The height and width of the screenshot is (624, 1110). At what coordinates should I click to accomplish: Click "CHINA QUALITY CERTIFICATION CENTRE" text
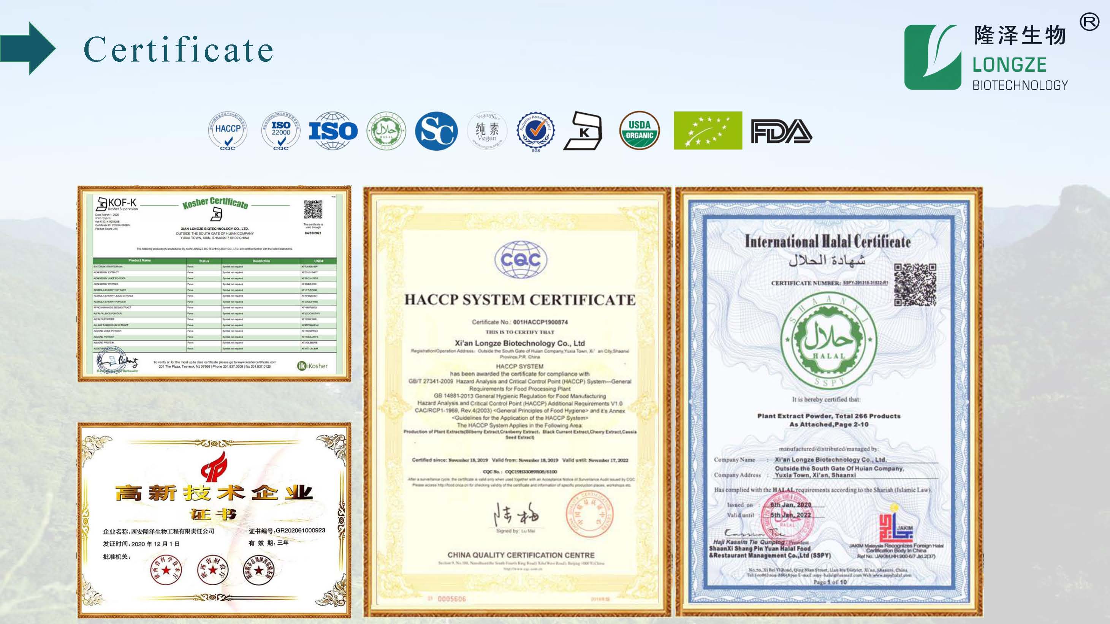pyautogui.click(x=521, y=555)
